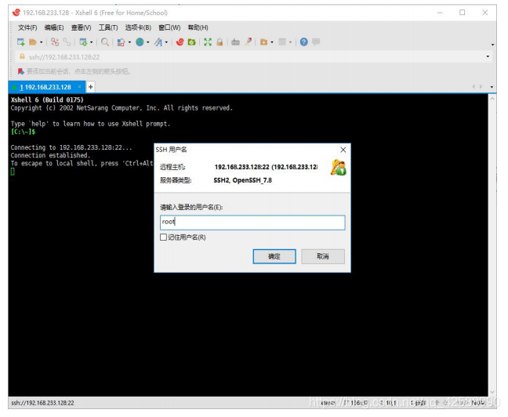Expand the layout grid dropdown arrow
This screenshot has height=417, width=508.
(290, 42)
